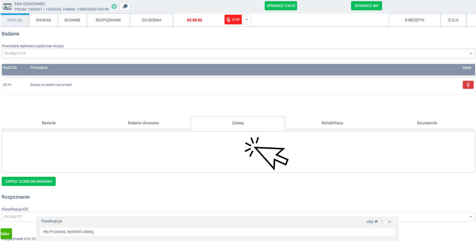Click the SPRAWDŹ IKP button
The height and width of the screenshot is (244, 476).
coord(367,6)
